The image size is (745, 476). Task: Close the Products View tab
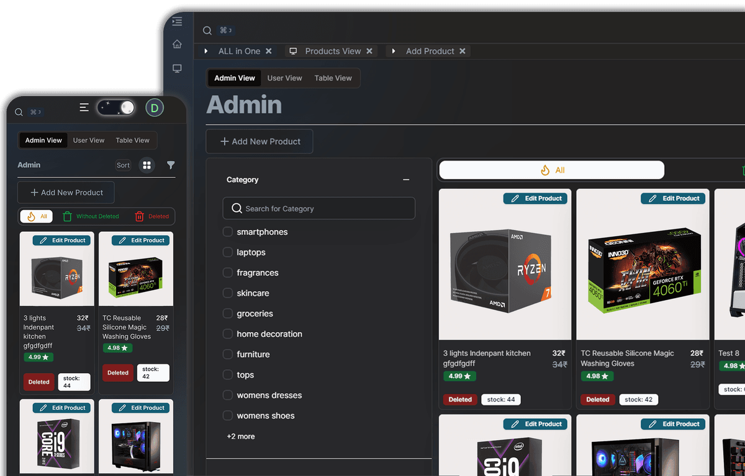(369, 51)
